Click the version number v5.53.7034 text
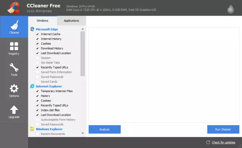This screenshot has width=242, height=148. pyautogui.click(x=39, y=11)
